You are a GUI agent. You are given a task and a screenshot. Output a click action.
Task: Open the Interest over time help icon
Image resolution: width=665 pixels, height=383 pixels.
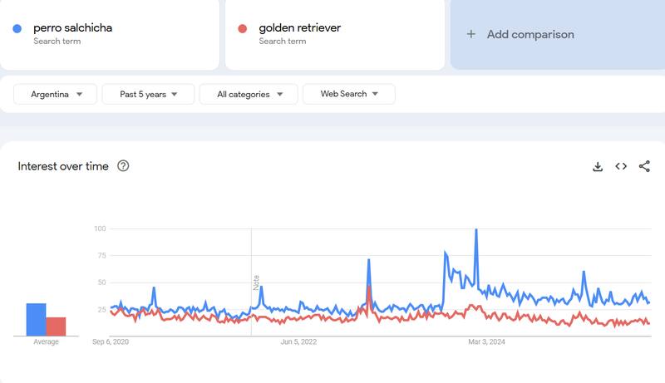[123, 166]
